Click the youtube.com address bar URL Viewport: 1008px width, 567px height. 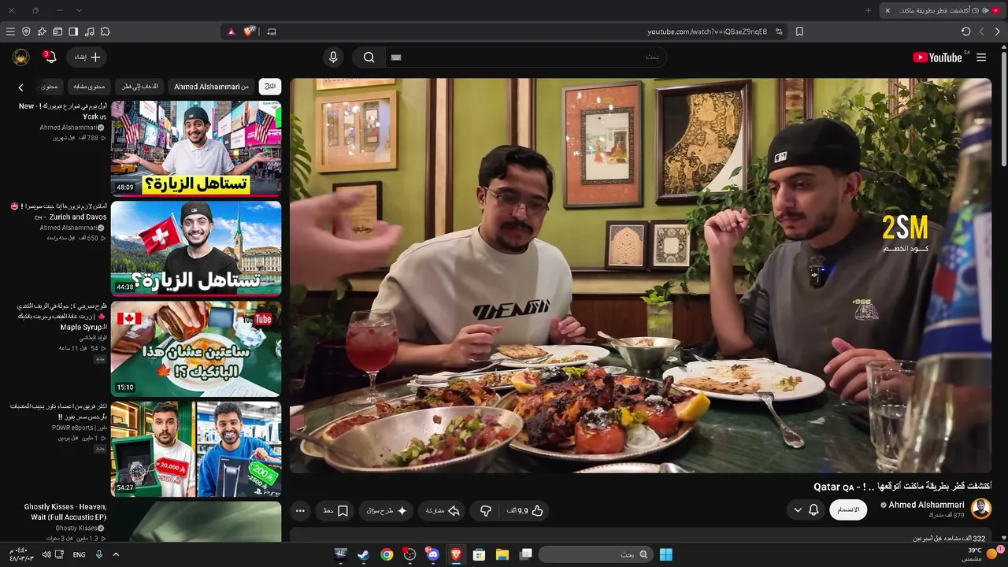coord(707,31)
